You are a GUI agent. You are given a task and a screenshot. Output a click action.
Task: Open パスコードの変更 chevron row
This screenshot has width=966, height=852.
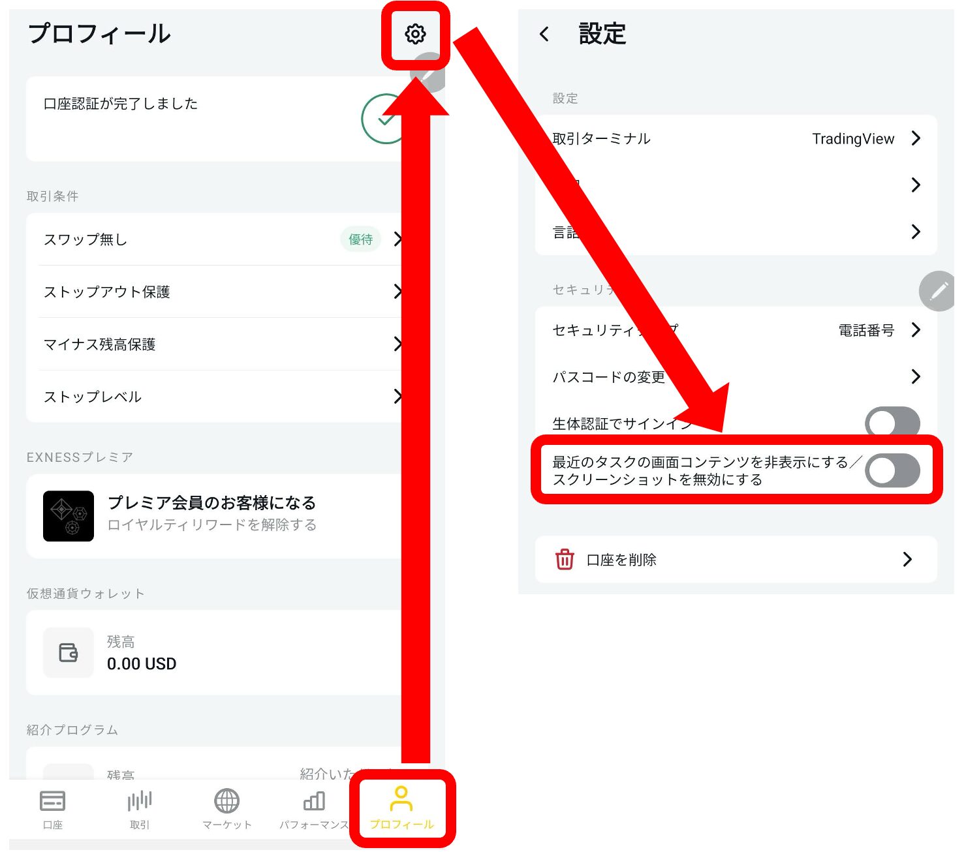[x=735, y=377]
